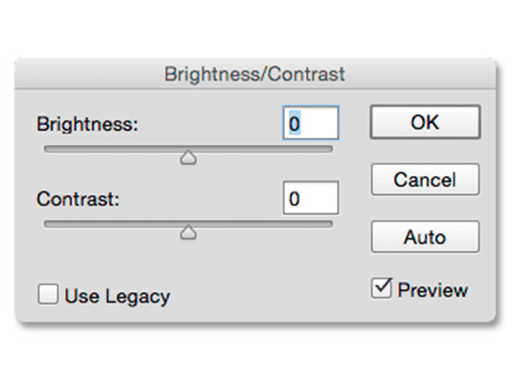The width and height of the screenshot is (520, 390).
Task: Apply Auto brightness and contrast
Action: [x=424, y=237]
